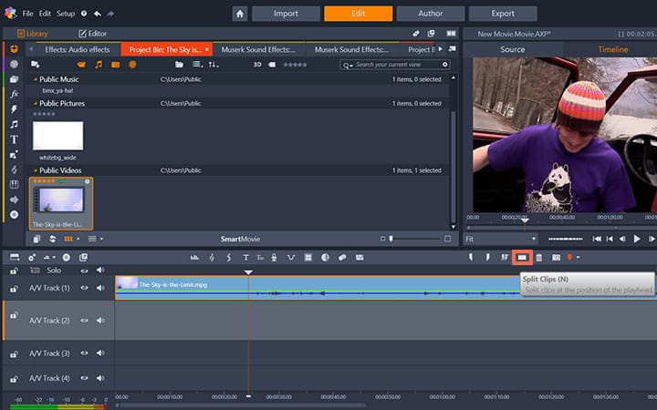The image size is (657, 410).
Task: Switch player to Source tab
Action: pos(513,49)
